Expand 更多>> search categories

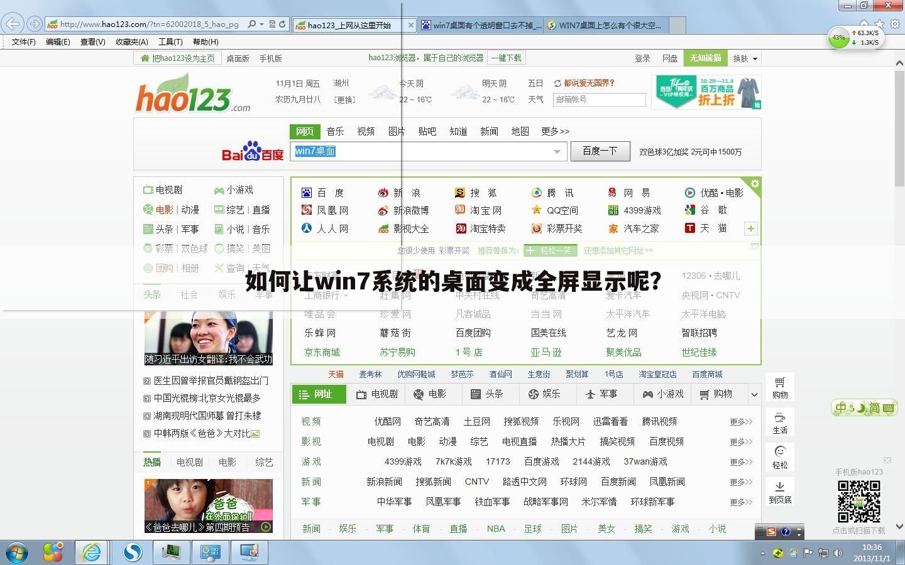555,131
